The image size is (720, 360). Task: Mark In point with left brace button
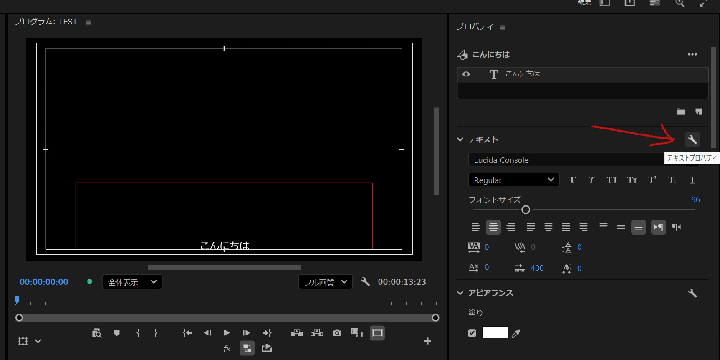coord(138,333)
